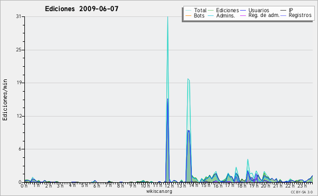Click the y-axis value 12
318x196 pixels.
[19, 116]
